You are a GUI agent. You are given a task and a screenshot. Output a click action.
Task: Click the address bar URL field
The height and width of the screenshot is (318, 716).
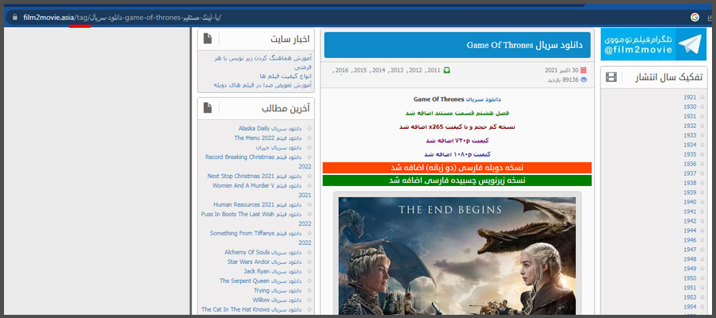[x=347, y=17]
